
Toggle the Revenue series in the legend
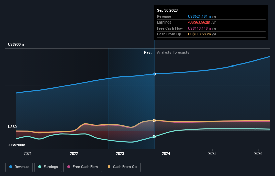coord(19,167)
